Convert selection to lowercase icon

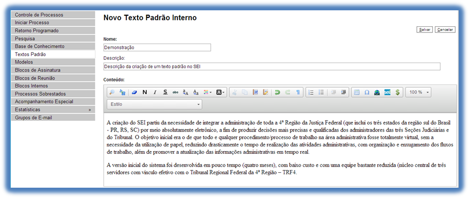[196, 92]
